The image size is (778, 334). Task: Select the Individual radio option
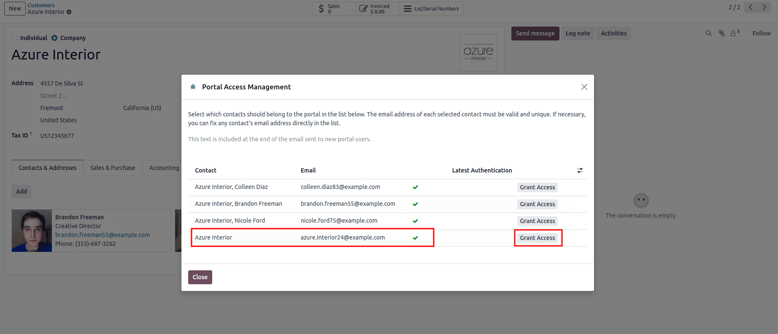coord(15,38)
